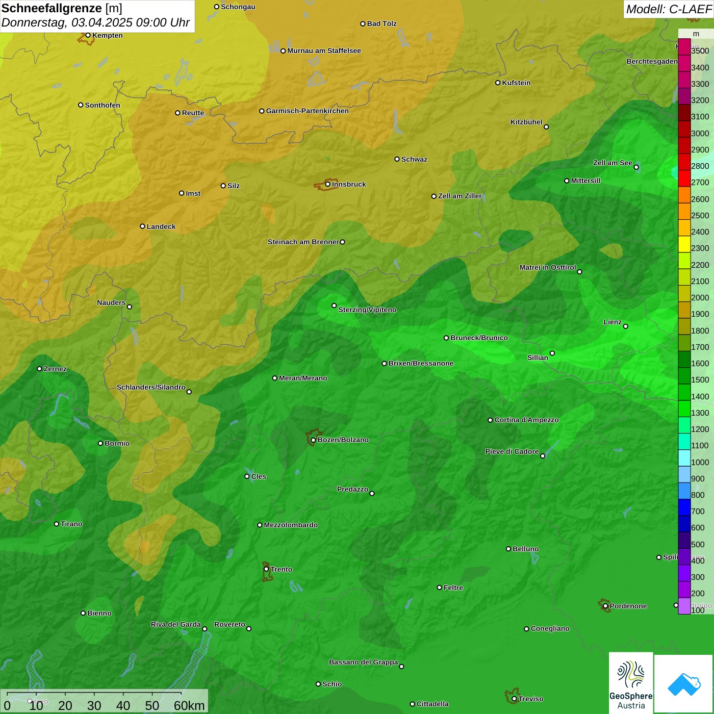The width and height of the screenshot is (714, 714).
Task: Click the Bozen/Bolzano city marker dot
Action: [x=314, y=440]
